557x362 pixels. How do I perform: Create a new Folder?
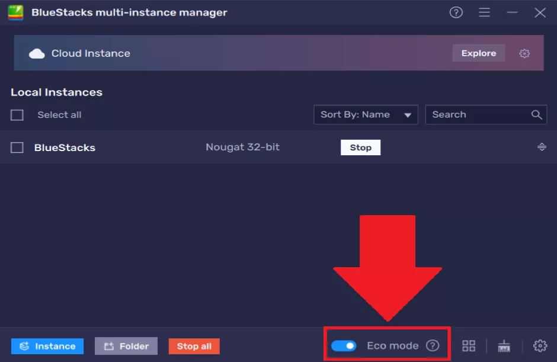(x=126, y=346)
